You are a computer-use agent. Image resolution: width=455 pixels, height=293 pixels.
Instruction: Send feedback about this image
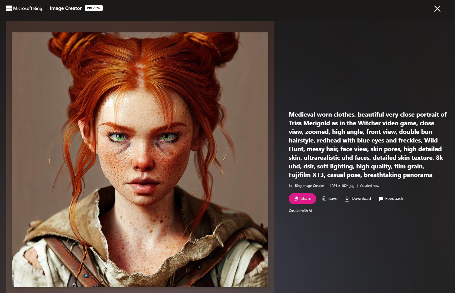tap(391, 199)
